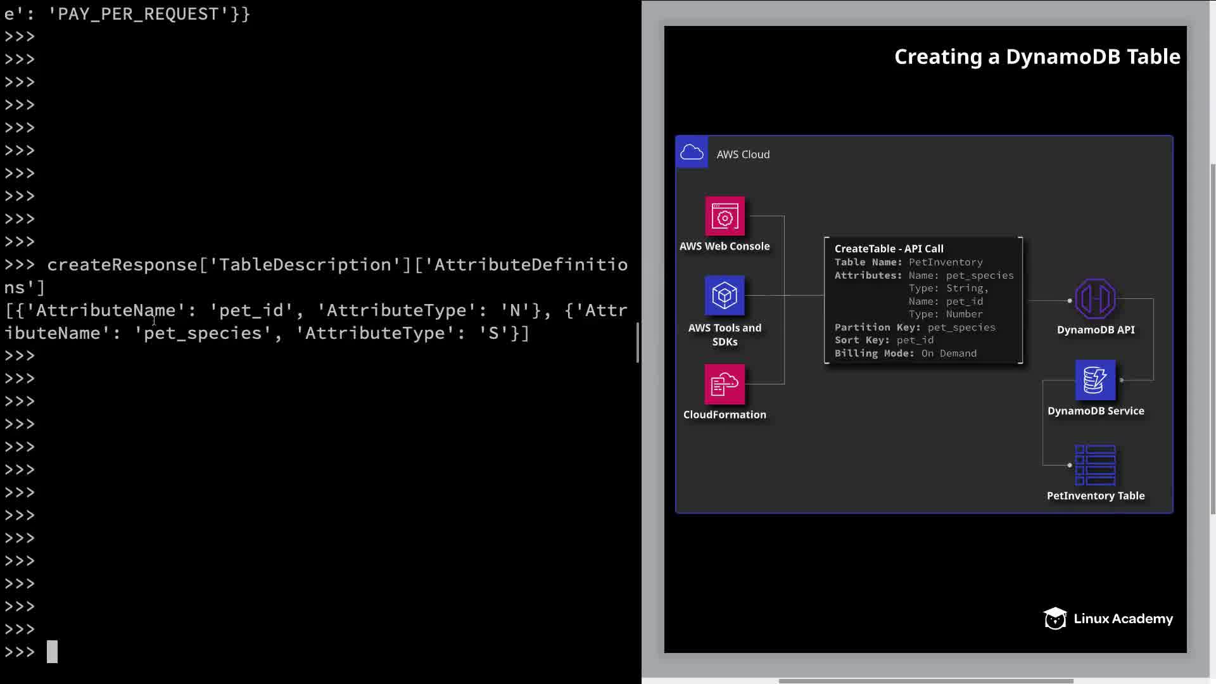Click the DynamoDB API icon
This screenshot has height=684, width=1216.
(1095, 299)
